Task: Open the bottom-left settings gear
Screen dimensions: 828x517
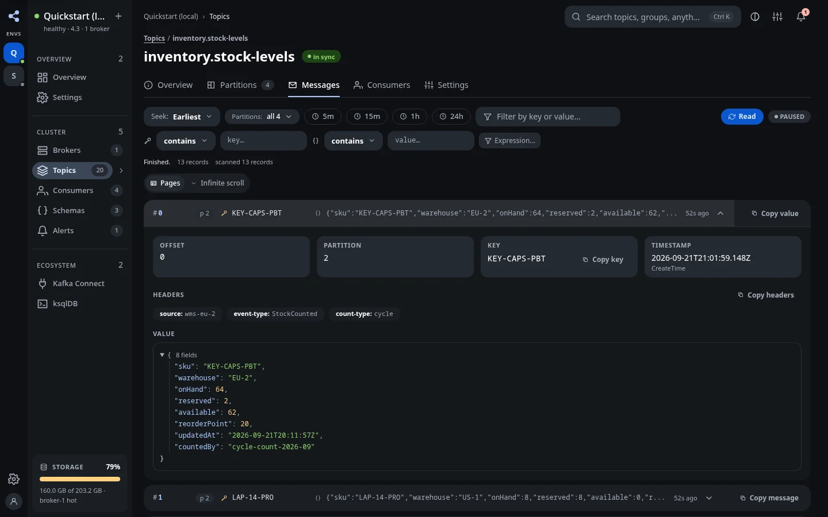Action: (14, 479)
